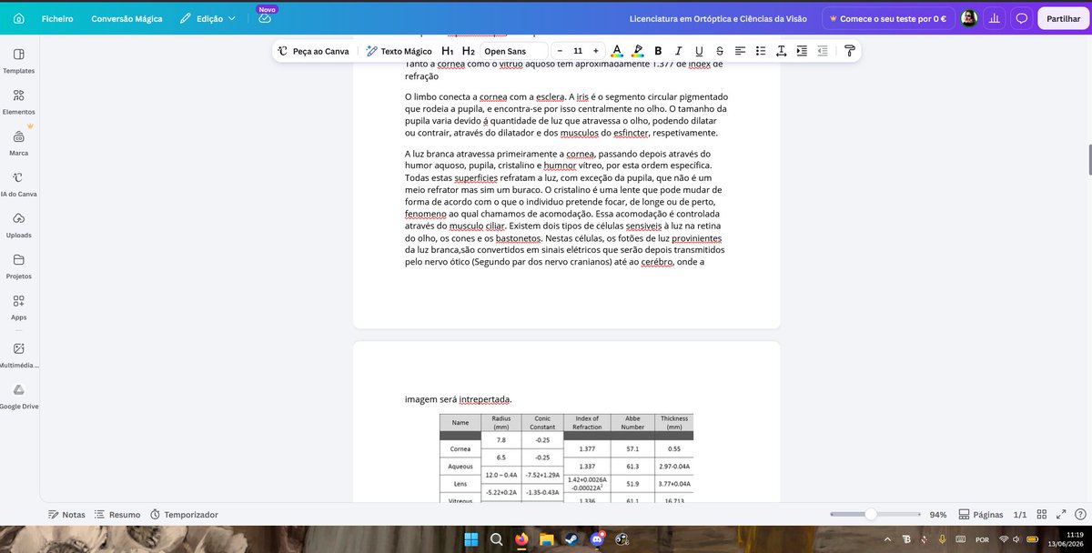
Task: Open the comments speech bubble icon
Action: coord(1021,18)
